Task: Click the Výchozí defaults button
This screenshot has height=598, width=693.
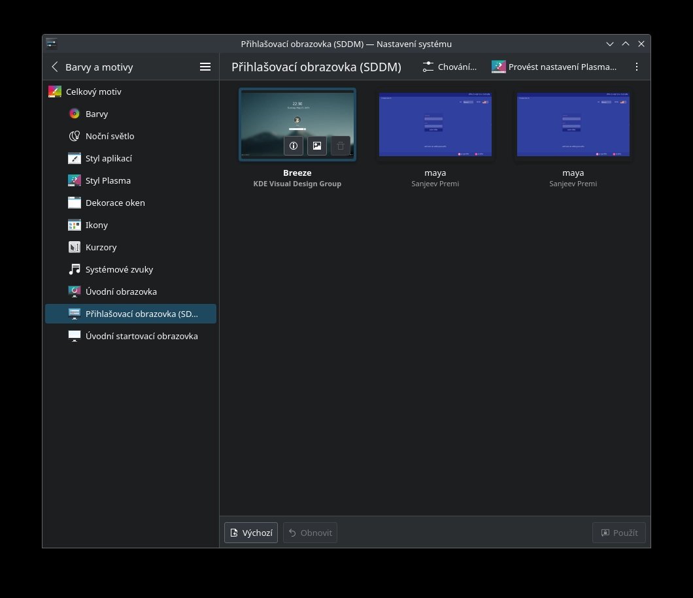Action: point(251,533)
